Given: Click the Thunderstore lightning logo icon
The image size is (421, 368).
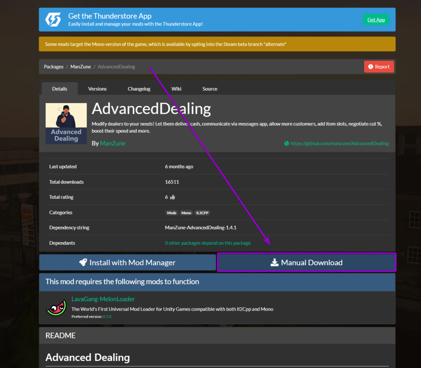Looking at the screenshot, I should [53, 20].
